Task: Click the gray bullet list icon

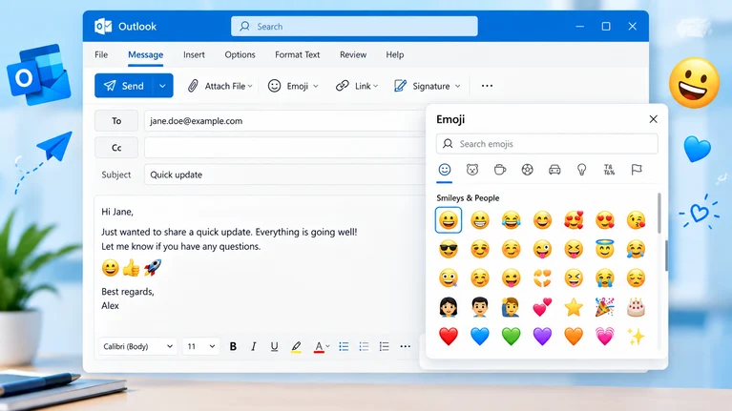Action: [364, 346]
